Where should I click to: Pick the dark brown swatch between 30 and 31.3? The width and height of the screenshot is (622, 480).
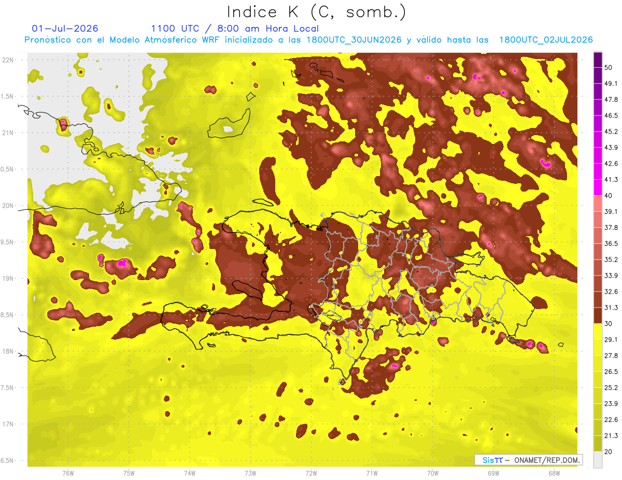coord(598,315)
